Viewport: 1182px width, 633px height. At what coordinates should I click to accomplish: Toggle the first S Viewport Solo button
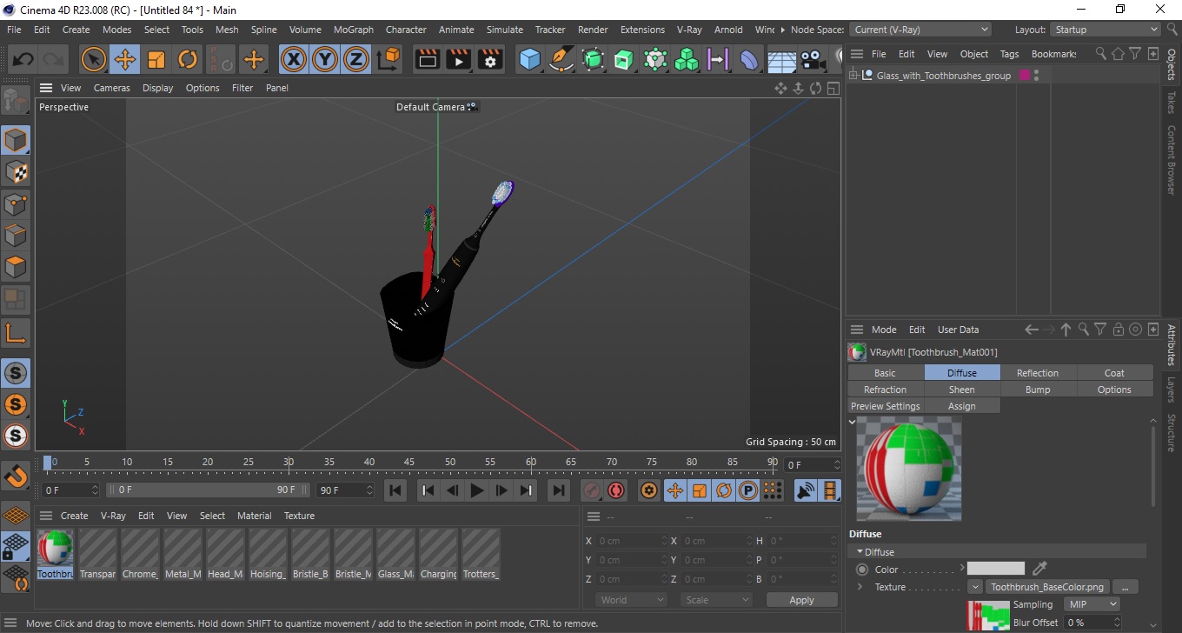tap(16, 373)
